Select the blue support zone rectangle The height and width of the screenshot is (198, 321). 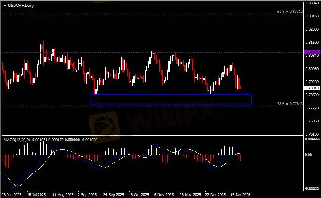point(171,95)
